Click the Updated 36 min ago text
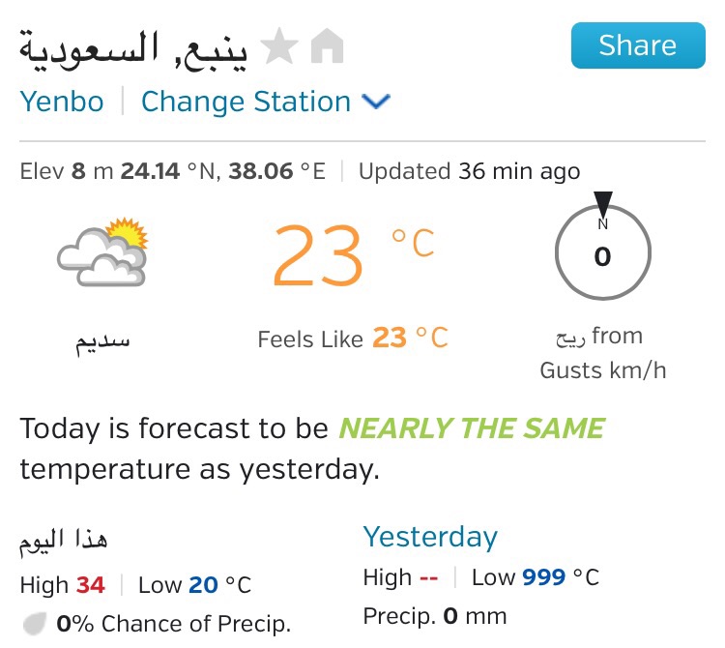The image size is (725, 648). [x=469, y=171]
